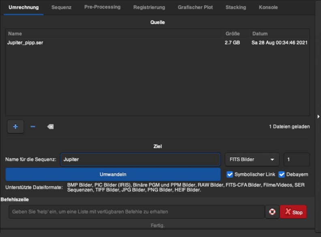The height and width of the screenshot is (237, 321).
Task: Click the clear list backspace icon
Action: tap(50, 127)
